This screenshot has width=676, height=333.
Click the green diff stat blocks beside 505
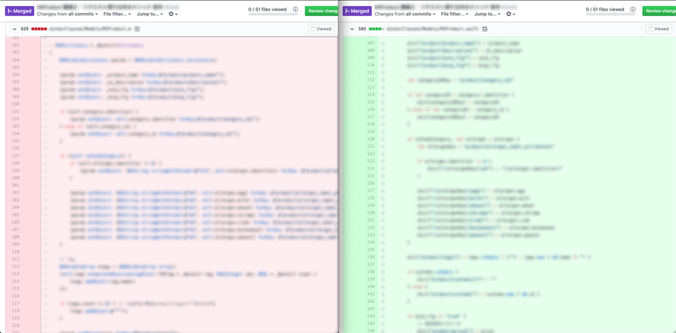pos(377,29)
